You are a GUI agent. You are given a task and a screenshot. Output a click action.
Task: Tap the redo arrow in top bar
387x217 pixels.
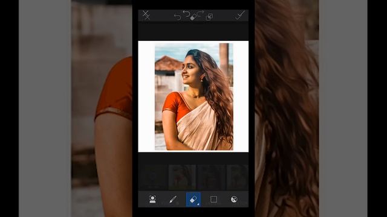point(201,13)
